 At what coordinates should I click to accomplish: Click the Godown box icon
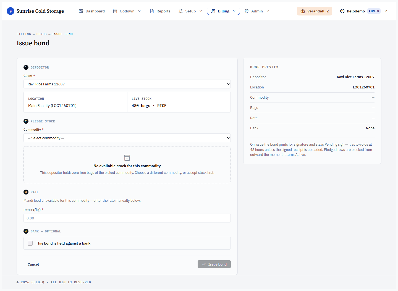coord(115,11)
